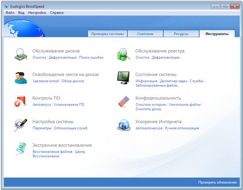Image resolution: width=243 pixels, height=190 pixels.
Task: Click the Очистить диски link
Action: [x=148, y=109]
